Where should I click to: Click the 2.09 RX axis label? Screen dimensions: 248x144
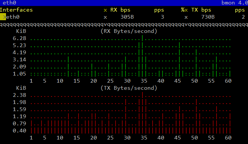[x=19, y=67]
